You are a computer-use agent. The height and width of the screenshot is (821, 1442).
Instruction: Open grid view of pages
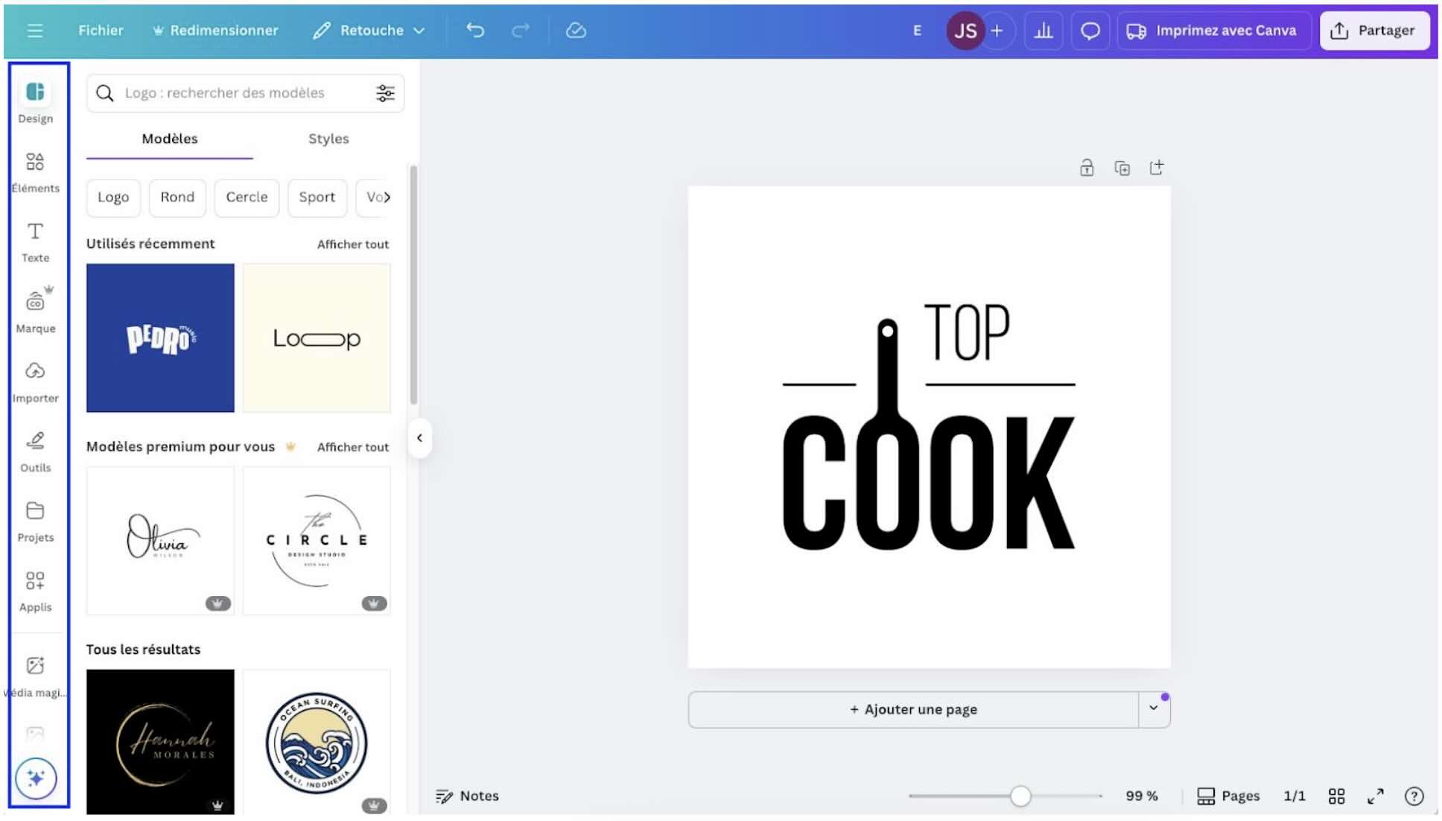1337,796
